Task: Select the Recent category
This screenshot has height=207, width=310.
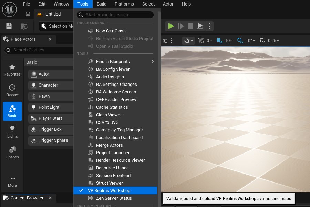Action: [x=12, y=90]
